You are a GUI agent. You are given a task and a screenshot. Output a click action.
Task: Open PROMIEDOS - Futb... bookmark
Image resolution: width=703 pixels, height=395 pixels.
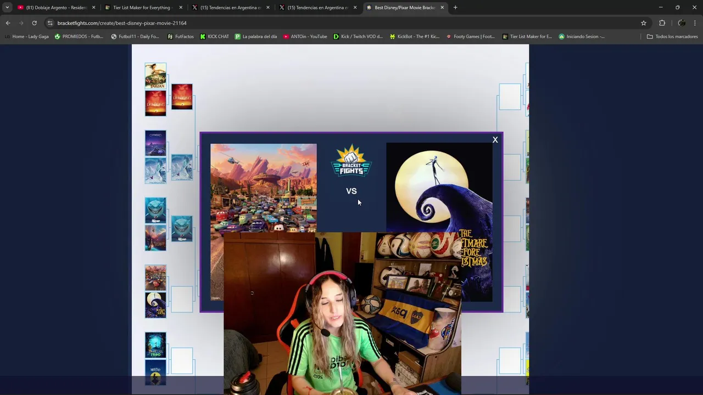tap(79, 37)
